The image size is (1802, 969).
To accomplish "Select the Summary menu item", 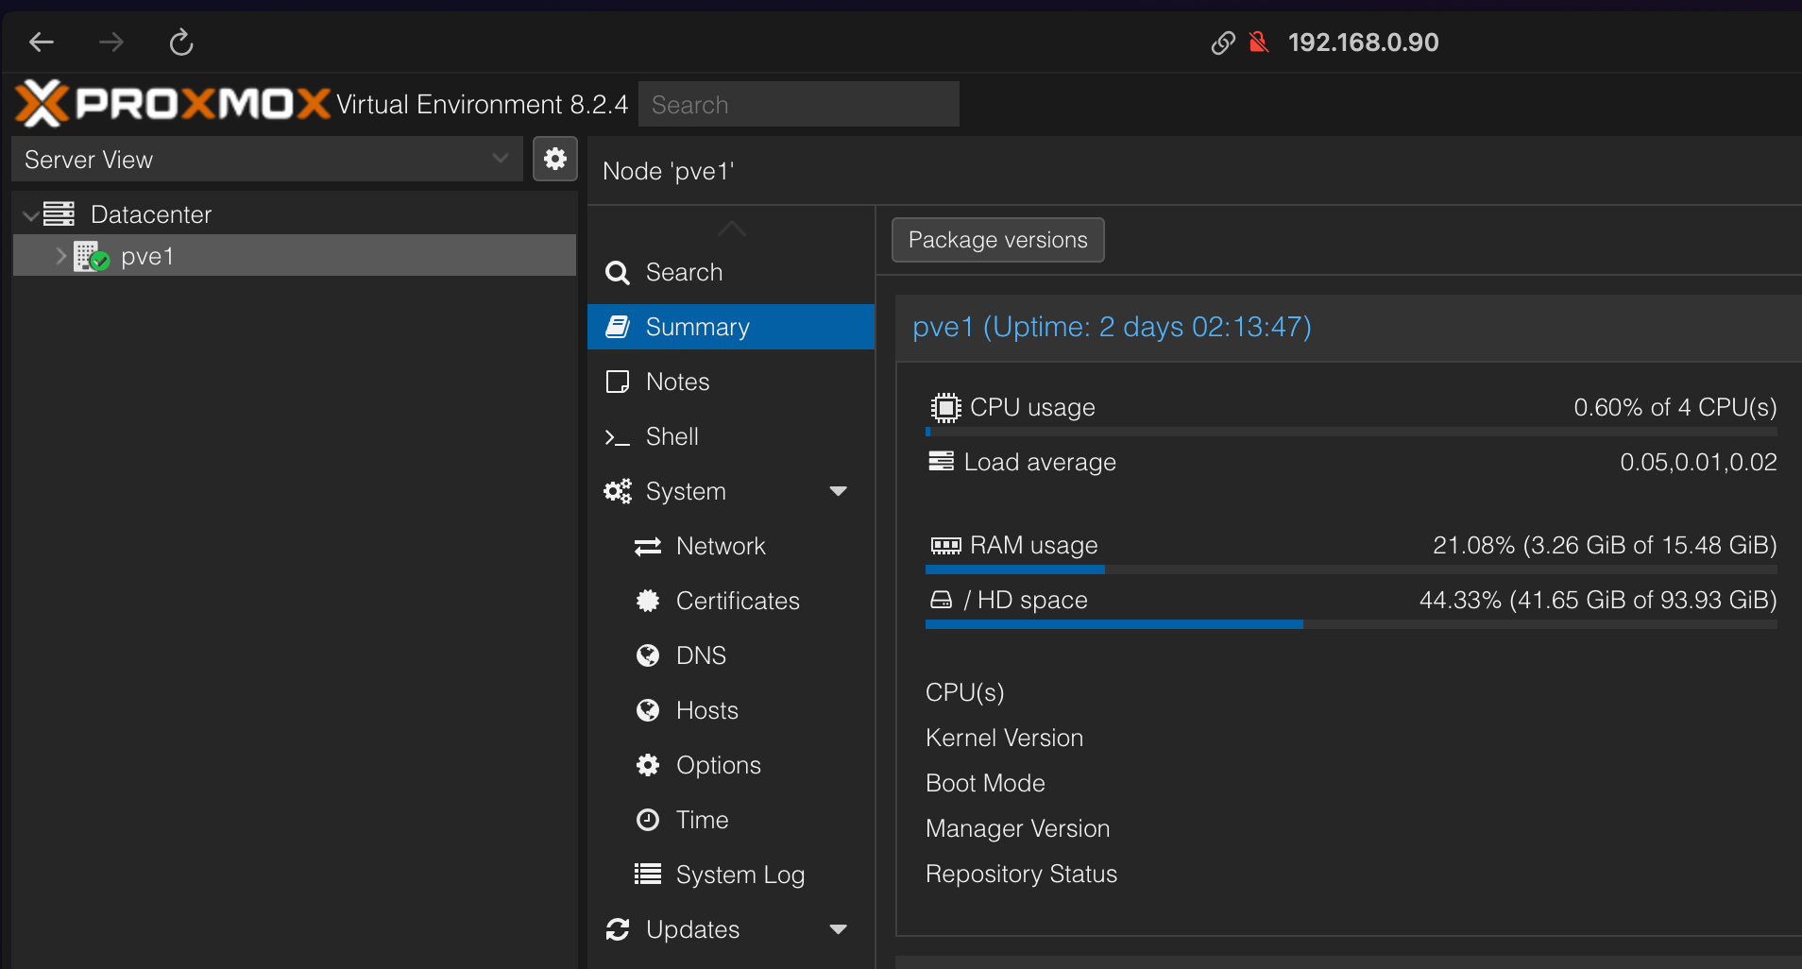I will point(731,327).
